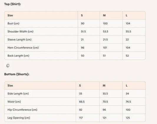This screenshot has height=124, width=157.
Task: Click the 53.5 shoulder width value
Action: (x=105, y=32)
